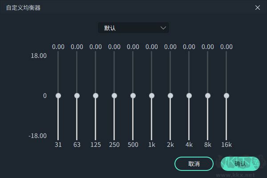Screen dimensions: 267x178
Task: Click the top of the 500 Hz slider track
Action: point(133,53)
